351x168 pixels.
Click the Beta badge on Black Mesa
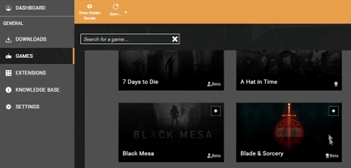click(214, 156)
